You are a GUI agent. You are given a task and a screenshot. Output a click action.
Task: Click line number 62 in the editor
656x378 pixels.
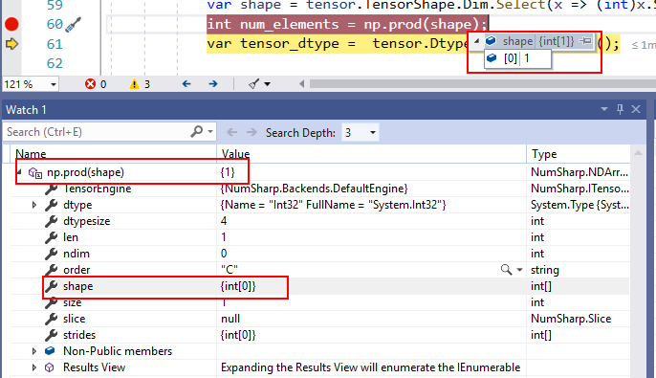55,63
